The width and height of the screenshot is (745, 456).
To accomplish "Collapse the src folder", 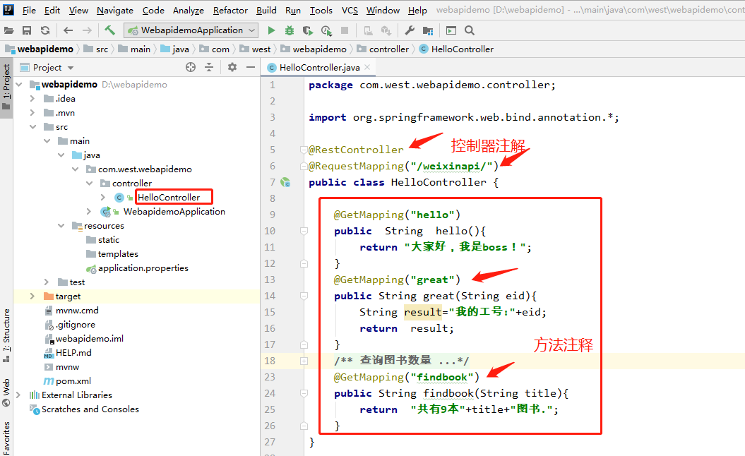I will (x=32, y=127).
